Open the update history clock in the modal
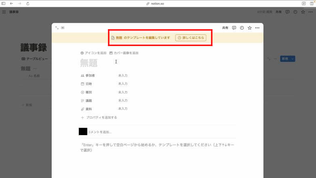The width and height of the screenshot is (316, 178). coord(242,28)
